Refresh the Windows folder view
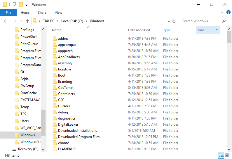Viewport: 232px width, 159px height. pyautogui.click(x=174, y=21)
